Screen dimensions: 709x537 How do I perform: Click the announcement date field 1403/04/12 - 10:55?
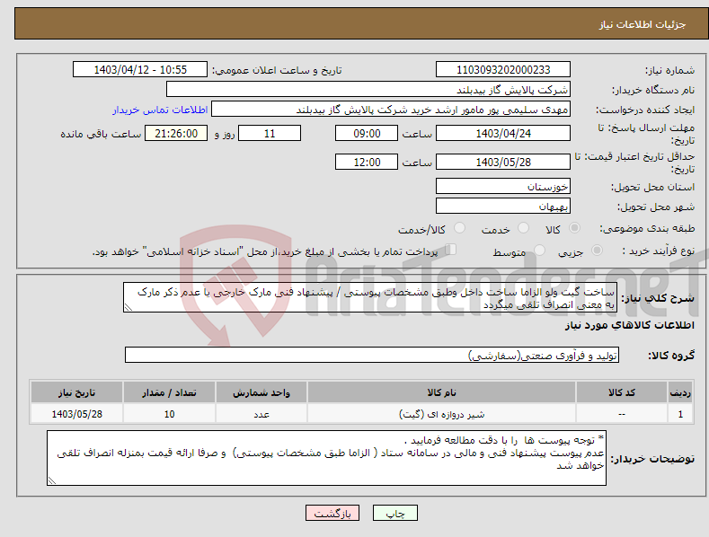(x=140, y=70)
